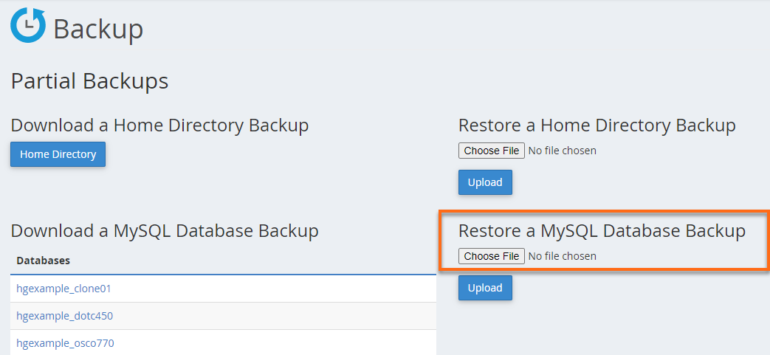Click the blue Backup clock icon

point(29,25)
